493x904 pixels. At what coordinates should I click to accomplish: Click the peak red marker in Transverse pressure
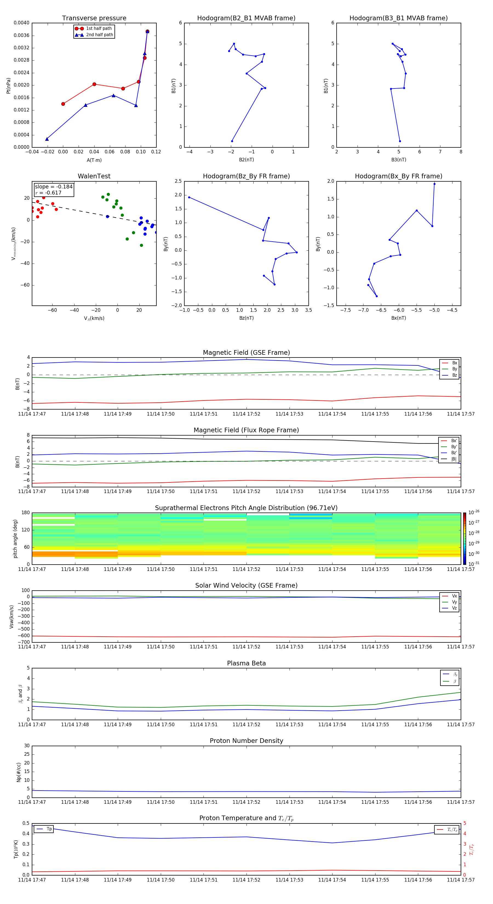(x=147, y=32)
